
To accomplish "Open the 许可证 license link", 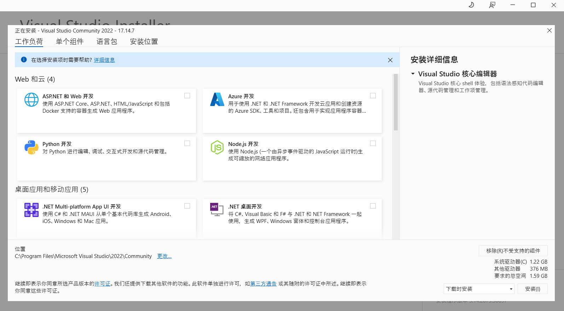I will [103, 284].
